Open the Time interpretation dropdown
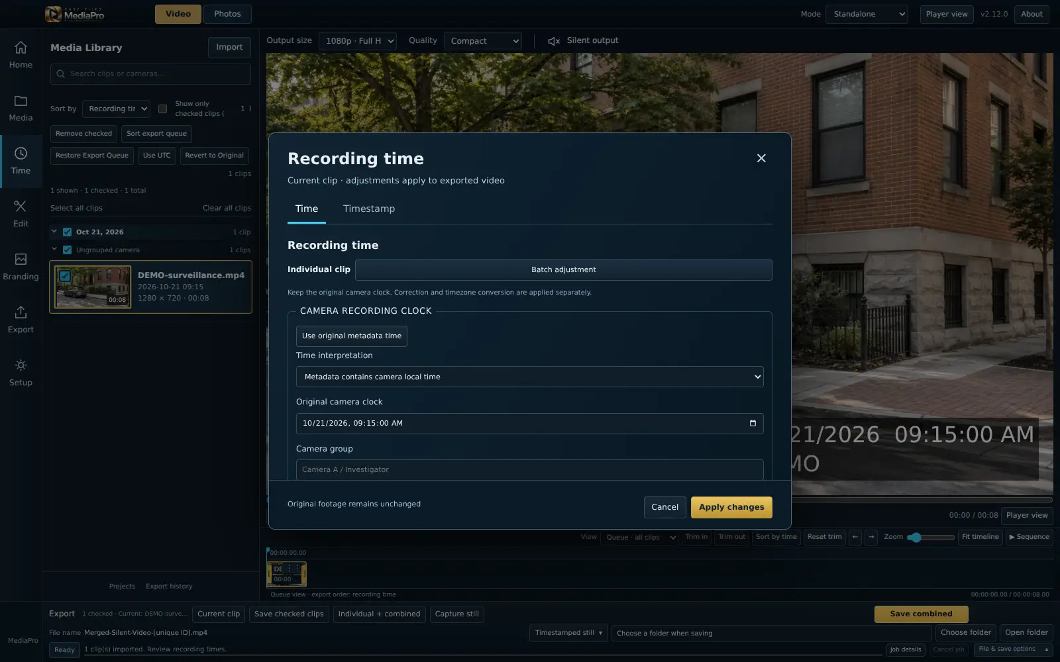This screenshot has height=662, width=1060. tap(529, 377)
